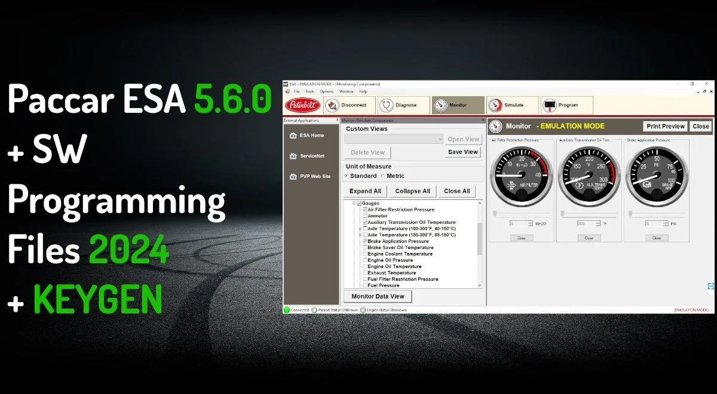This screenshot has height=394, width=717.
Task: Click the Simulate gauge icon
Action: tap(495, 105)
